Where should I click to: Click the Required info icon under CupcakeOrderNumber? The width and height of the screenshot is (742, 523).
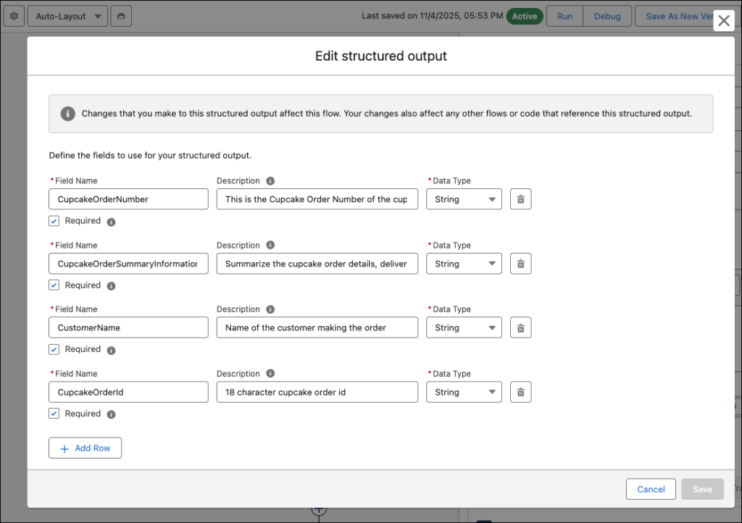(x=110, y=222)
